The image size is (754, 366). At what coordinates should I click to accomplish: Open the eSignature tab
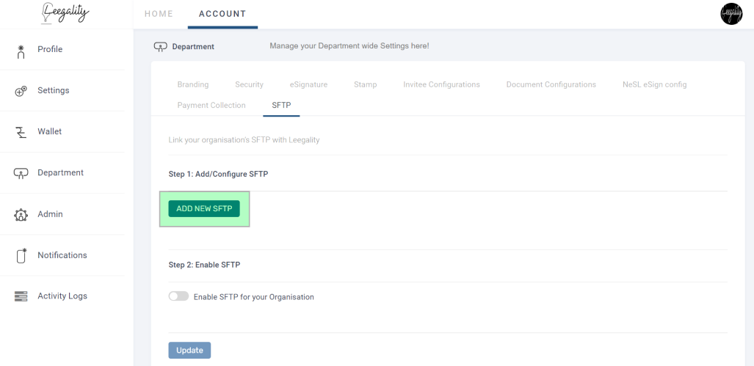click(x=308, y=84)
